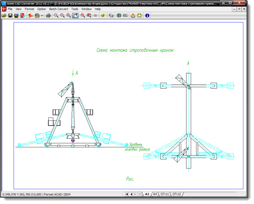The width and height of the screenshot is (254, 204).
Task: Click the Print icon in toolbar
Action: coord(48,15)
